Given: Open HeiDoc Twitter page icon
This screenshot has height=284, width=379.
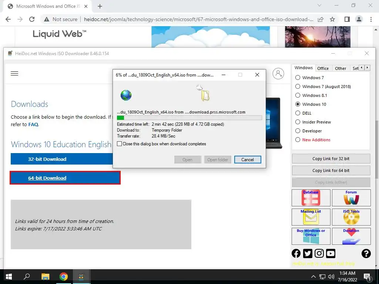Looking at the screenshot, I should click(x=308, y=253).
